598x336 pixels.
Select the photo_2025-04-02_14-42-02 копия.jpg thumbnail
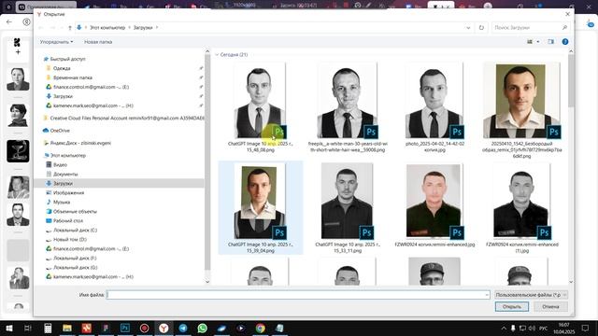click(434, 101)
